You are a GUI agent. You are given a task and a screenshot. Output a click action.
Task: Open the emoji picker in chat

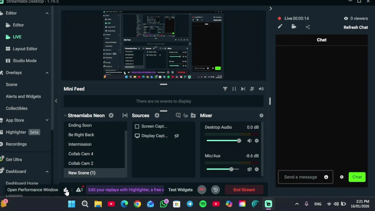pos(326,177)
